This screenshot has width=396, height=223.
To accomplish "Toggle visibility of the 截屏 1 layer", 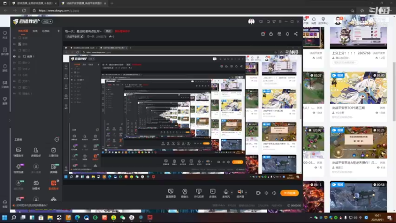I will [14, 56].
